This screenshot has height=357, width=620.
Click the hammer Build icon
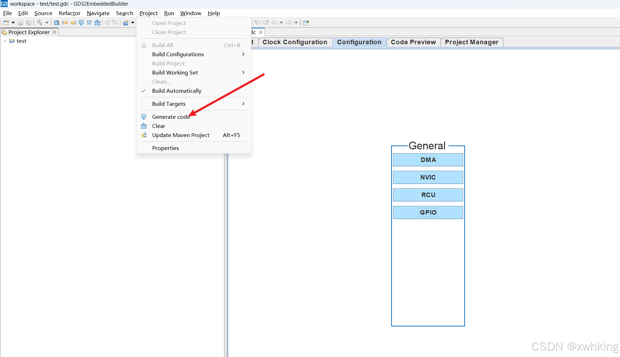point(40,22)
